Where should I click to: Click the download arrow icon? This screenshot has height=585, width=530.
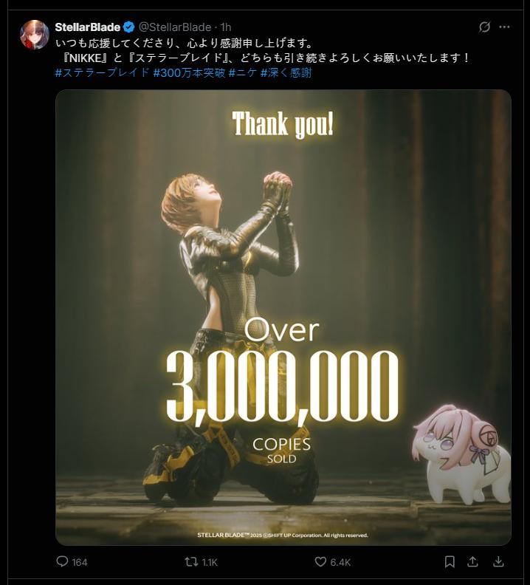(498, 561)
